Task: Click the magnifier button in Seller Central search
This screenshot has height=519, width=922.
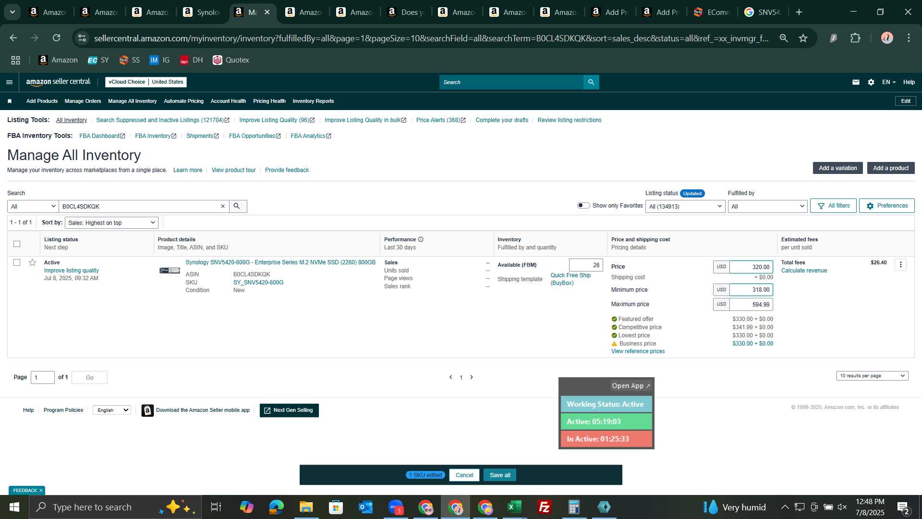Action: 591,82
